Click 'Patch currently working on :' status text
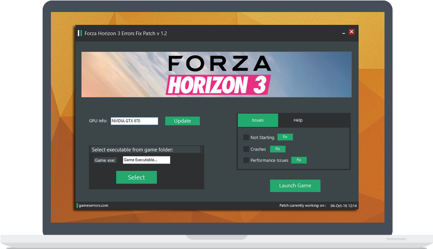 click(x=302, y=205)
